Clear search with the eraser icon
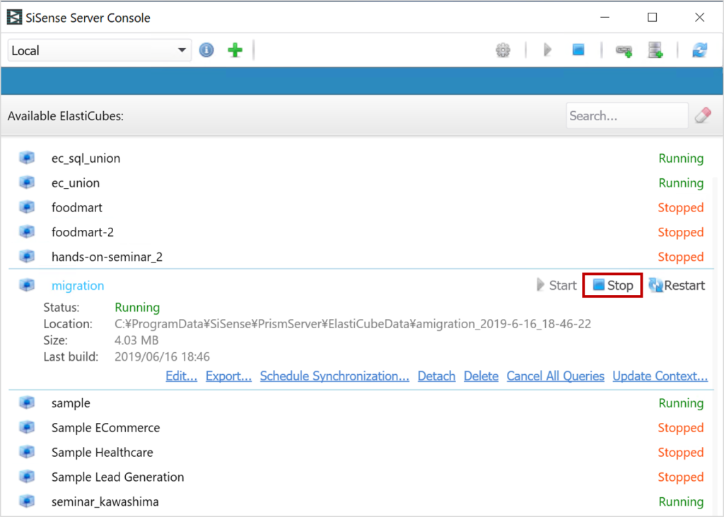 click(x=703, y=115)
